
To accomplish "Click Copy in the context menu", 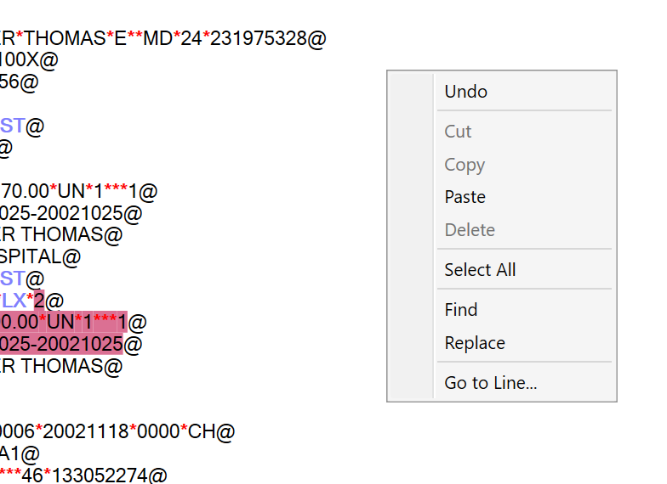I will (x=465, y=165).
